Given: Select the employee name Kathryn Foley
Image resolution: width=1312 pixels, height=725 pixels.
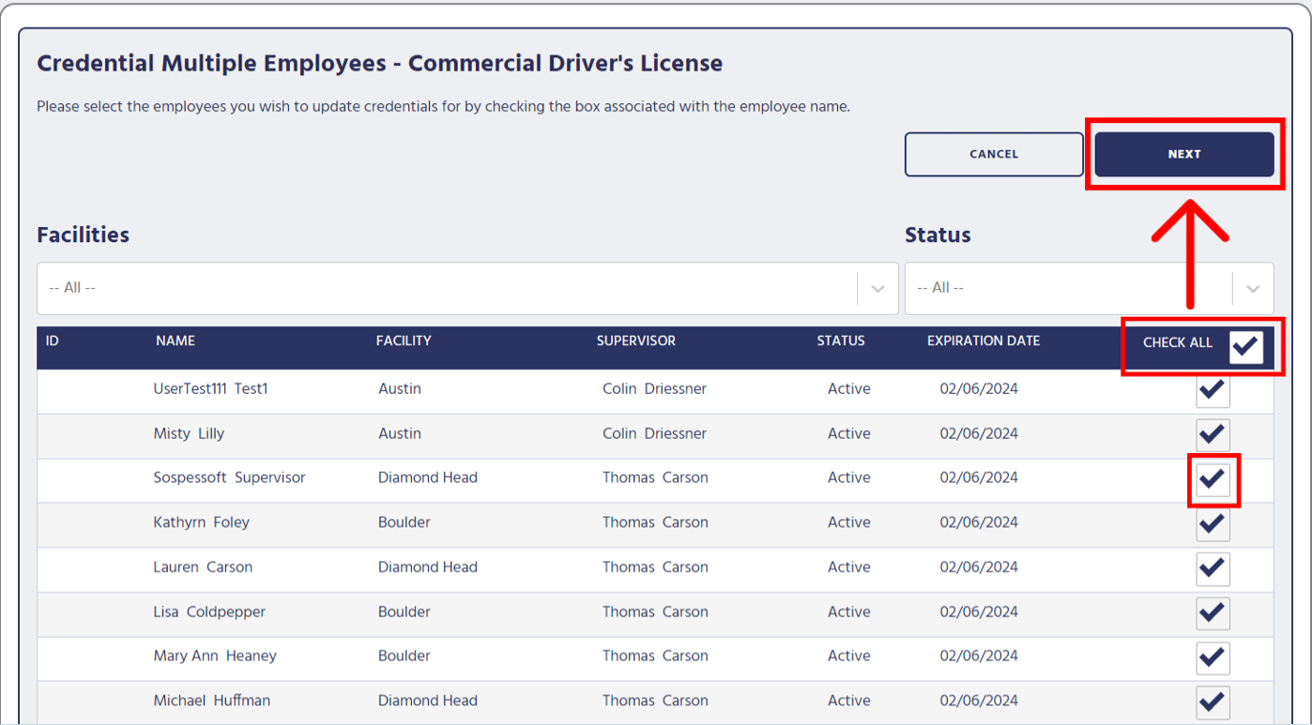Looking at the screenshot, I should (202, 522).
